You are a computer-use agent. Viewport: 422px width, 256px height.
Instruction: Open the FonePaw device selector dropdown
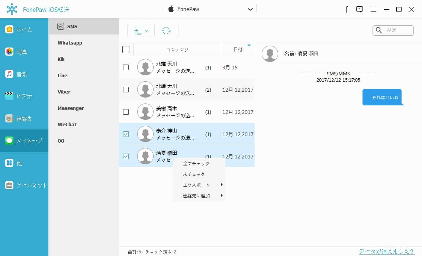click(250, 9)
